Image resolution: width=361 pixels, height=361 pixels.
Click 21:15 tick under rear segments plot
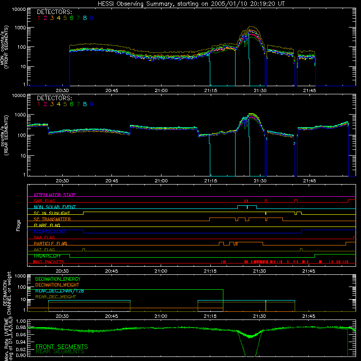click(210, 181)
